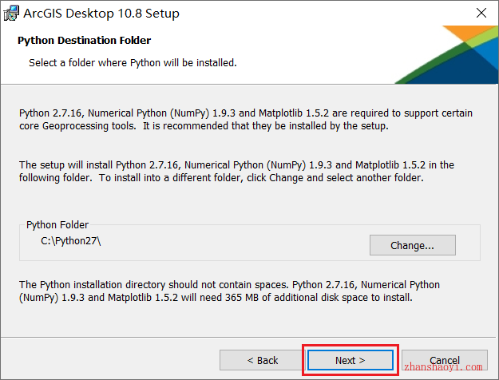499x380 pixels.
Task: Go to previous step with Back button
Action: click(x=262, y=360)
